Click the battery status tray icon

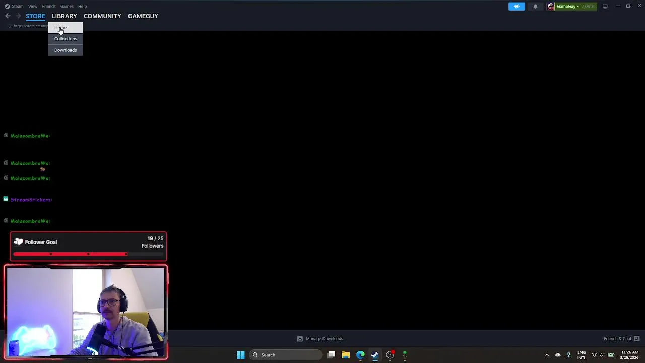[x=611, y=355]
